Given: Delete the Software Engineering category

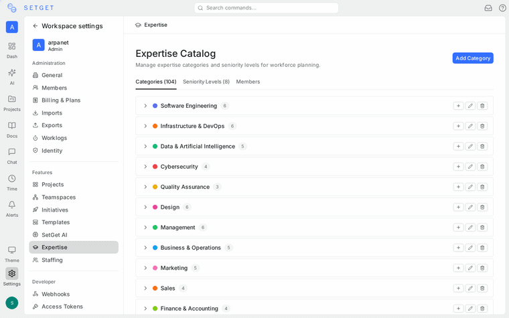Looking at the screenshot, I should pos(482,106).
